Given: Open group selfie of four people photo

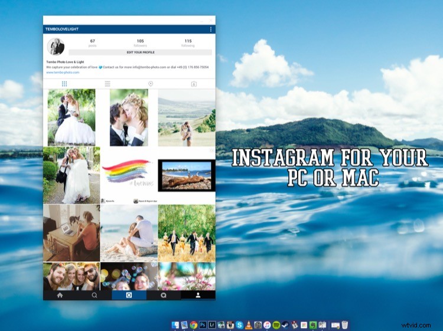Looking at the screenshot, I should pyautogui.click(x=71, y=276).
